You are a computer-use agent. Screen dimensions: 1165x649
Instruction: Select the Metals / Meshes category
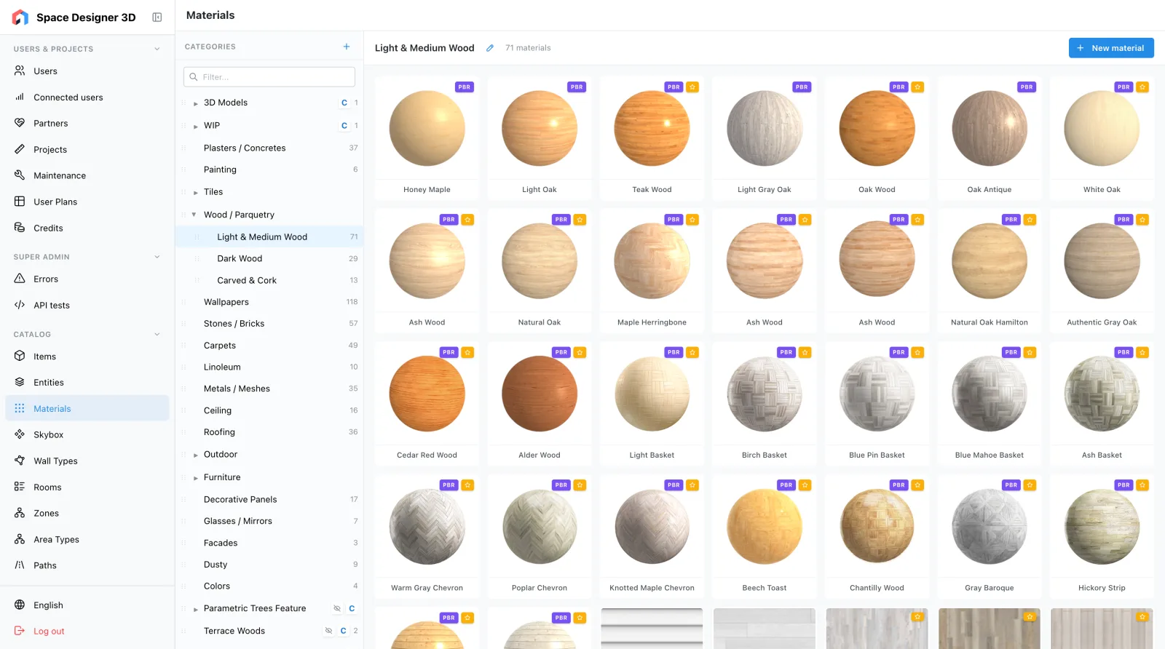[269, 389]
